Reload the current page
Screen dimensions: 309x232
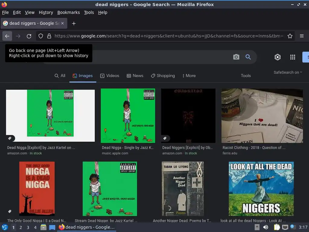(x=29, y=36)
